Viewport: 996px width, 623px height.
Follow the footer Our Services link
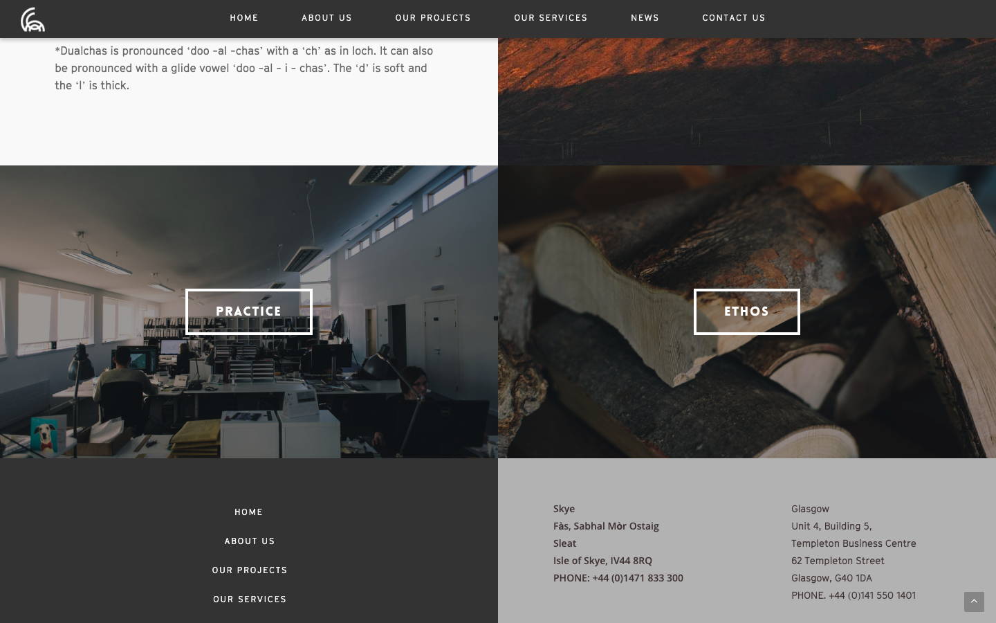(x=250, y=599)
